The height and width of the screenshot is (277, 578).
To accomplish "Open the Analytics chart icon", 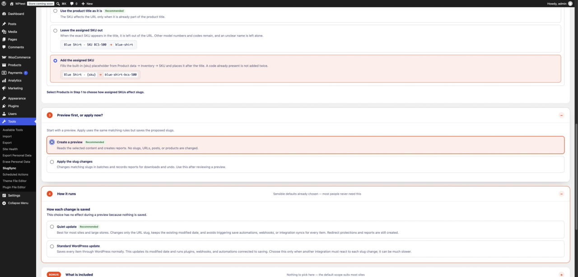I will pyautogui.click(x=4, y=81).
